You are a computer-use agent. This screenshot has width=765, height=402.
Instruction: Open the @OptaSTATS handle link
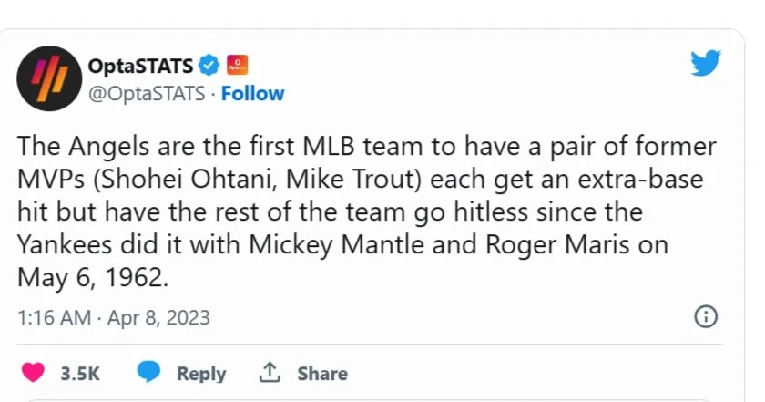point(146,94)
